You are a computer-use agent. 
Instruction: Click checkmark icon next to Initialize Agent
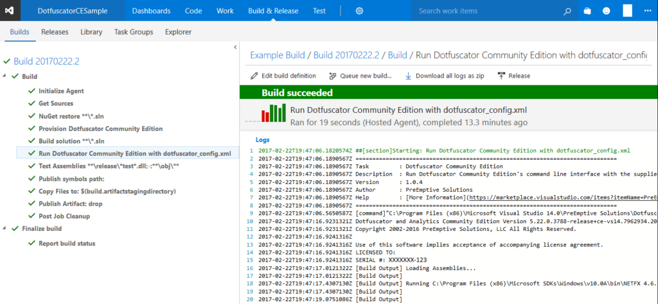(31, 91)
